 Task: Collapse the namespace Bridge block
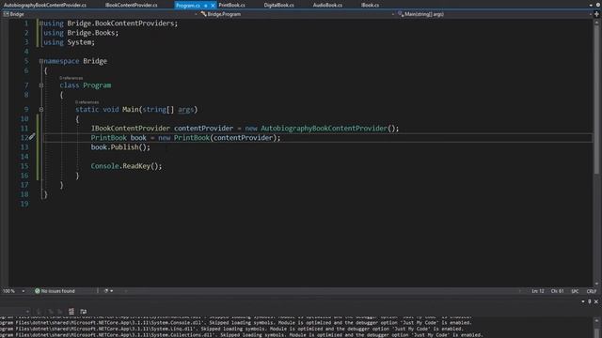[41, 61]
